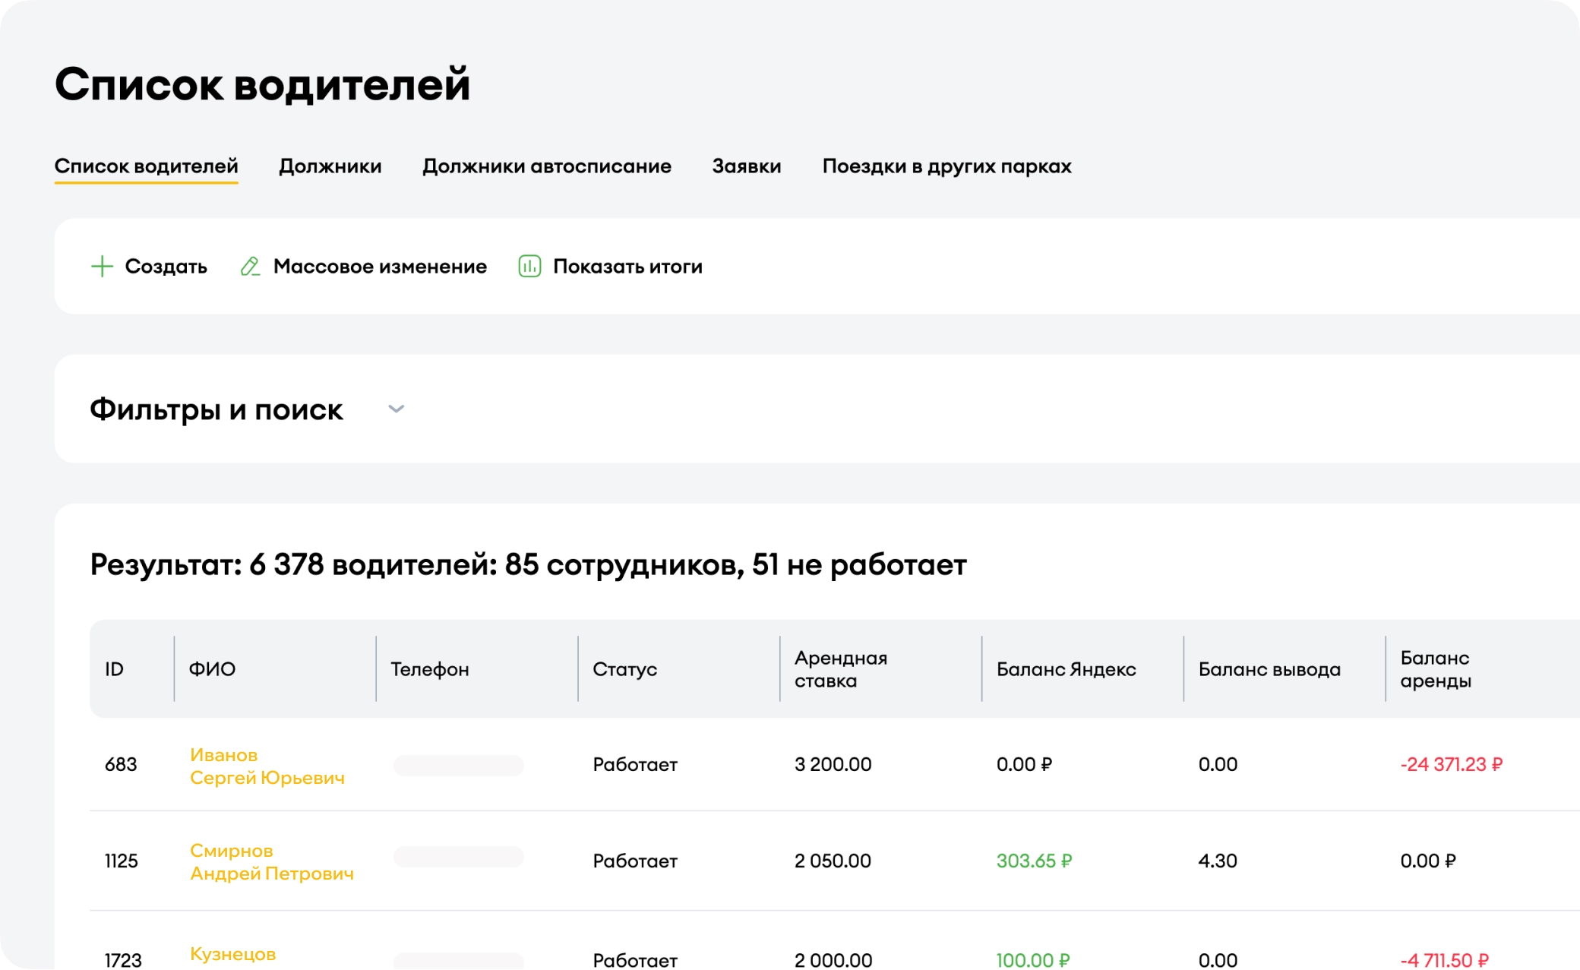This screenshot has width=1580, height=970.
Task: Click the pencil icon for Массовое изменение
Action: [x=250, y=267]
